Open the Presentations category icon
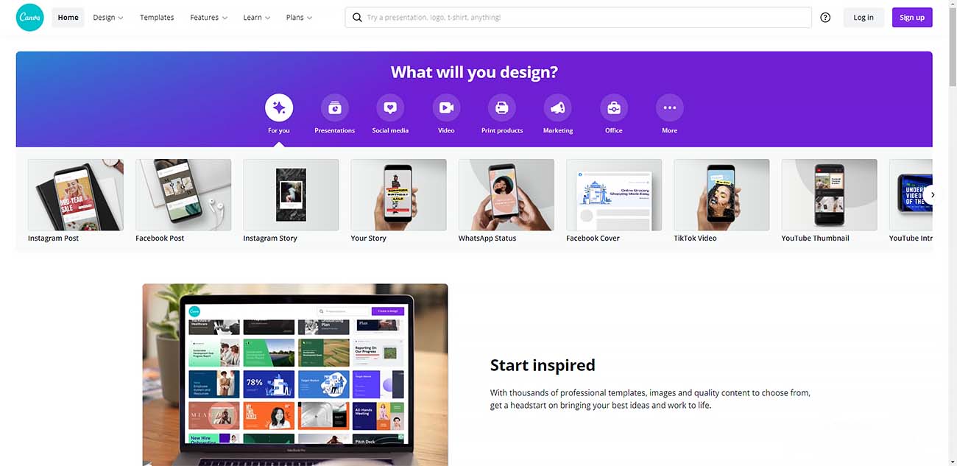 pyautogui.click(x=335, y=107)
